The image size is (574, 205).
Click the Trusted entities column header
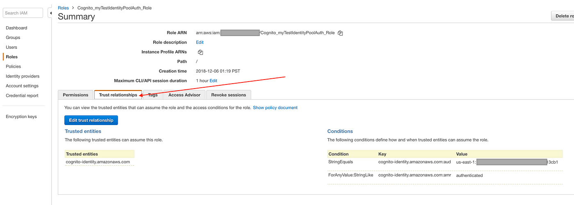point(82,154)
